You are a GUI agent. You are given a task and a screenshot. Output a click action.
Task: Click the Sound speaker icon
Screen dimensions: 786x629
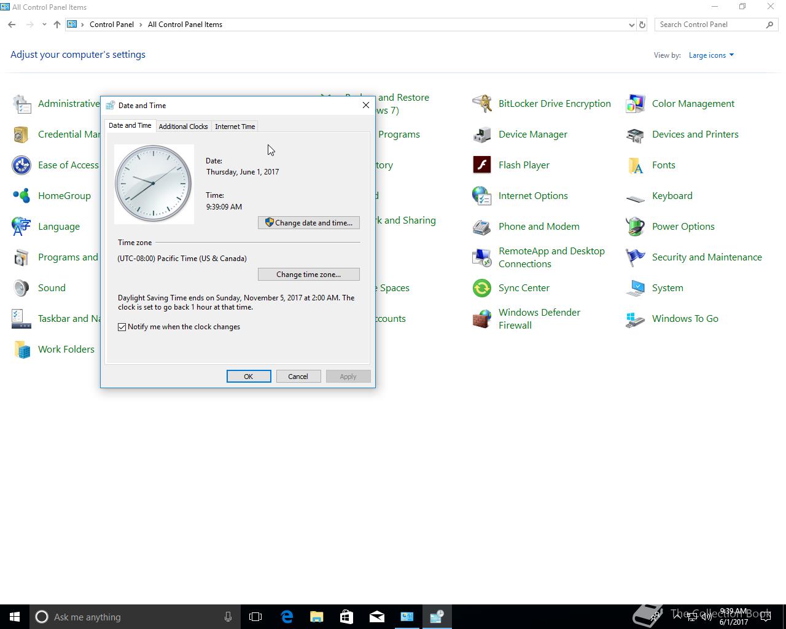click(x=21, y=288)
